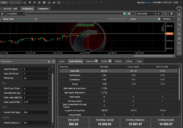
Task: Switch to the History tab
Action: click(x=118, y=61)
